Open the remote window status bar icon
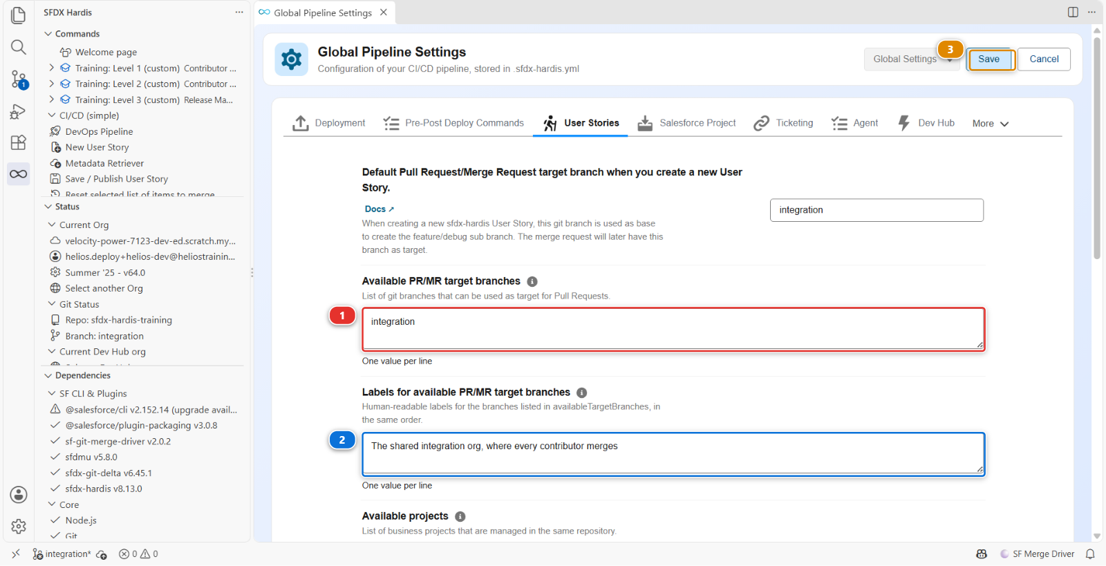 16,554
